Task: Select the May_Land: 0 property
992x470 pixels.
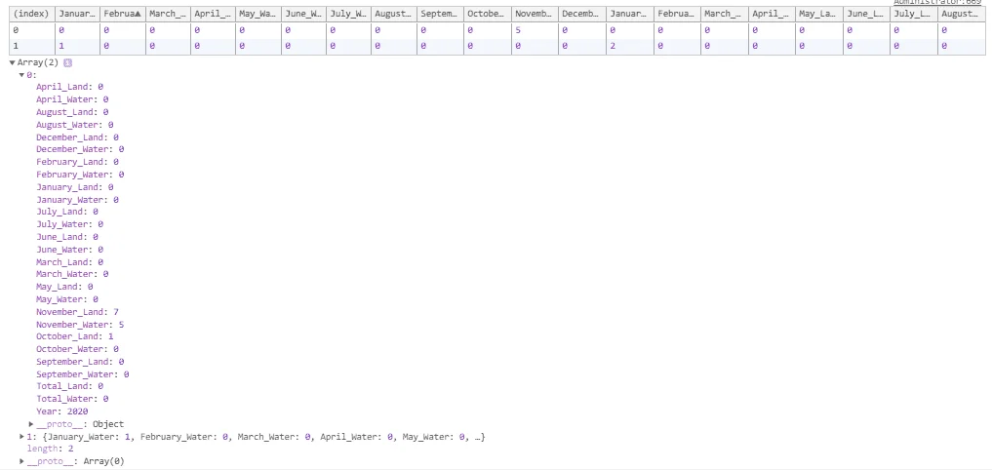Action: (x=64, y=287)
